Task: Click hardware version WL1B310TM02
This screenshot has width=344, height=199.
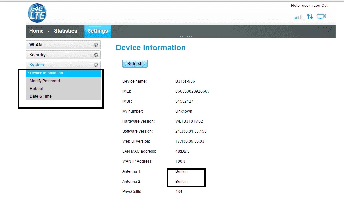Action: 189,121
